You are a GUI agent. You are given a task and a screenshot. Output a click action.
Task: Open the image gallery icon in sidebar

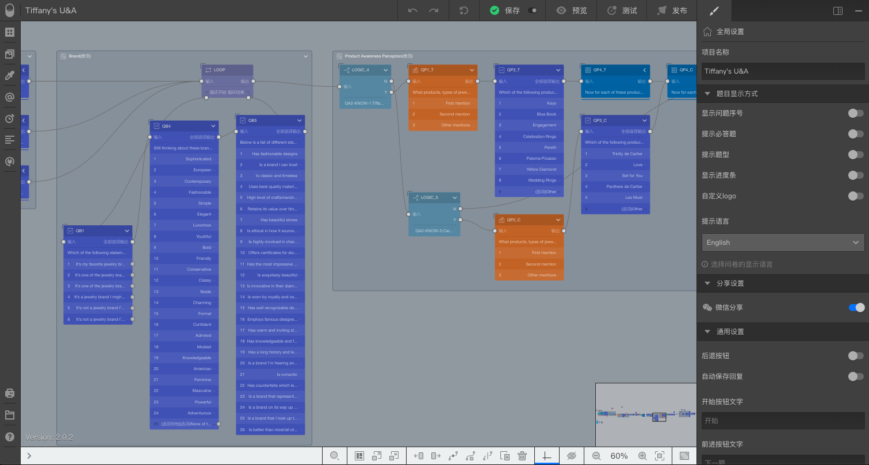pos(9,54)
